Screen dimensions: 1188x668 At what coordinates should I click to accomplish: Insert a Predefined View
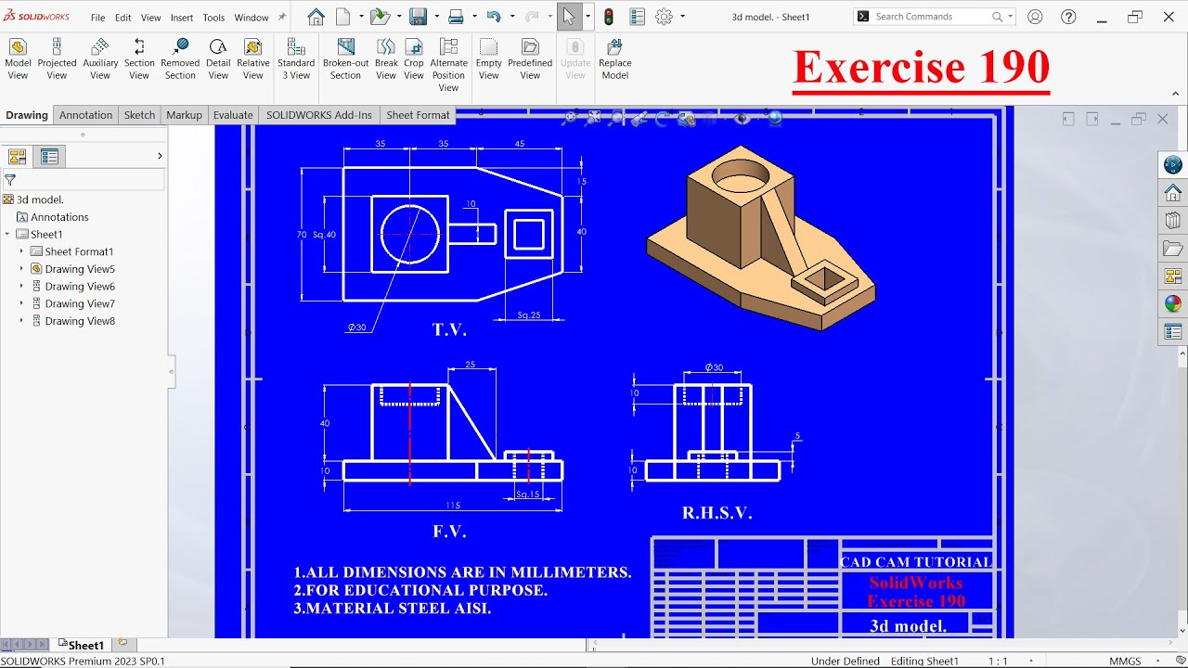pyautogui.click(x=530, y=59)
